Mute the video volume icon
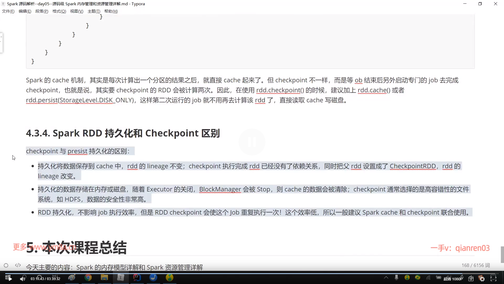 coord(23,279)
